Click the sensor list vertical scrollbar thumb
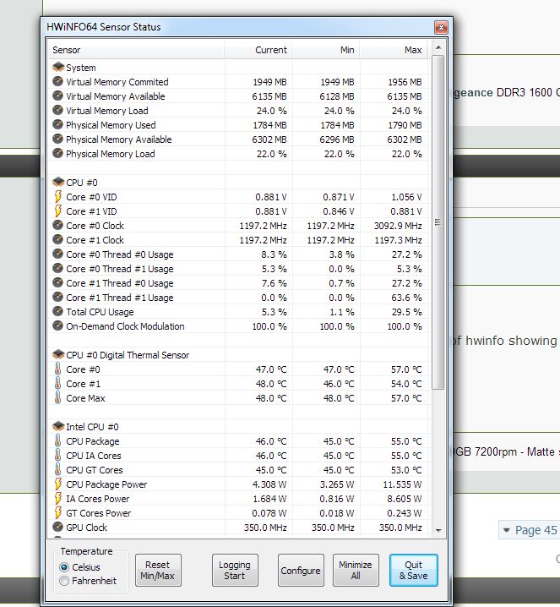This screenshot has width=560, height=607. click(438, 221)
